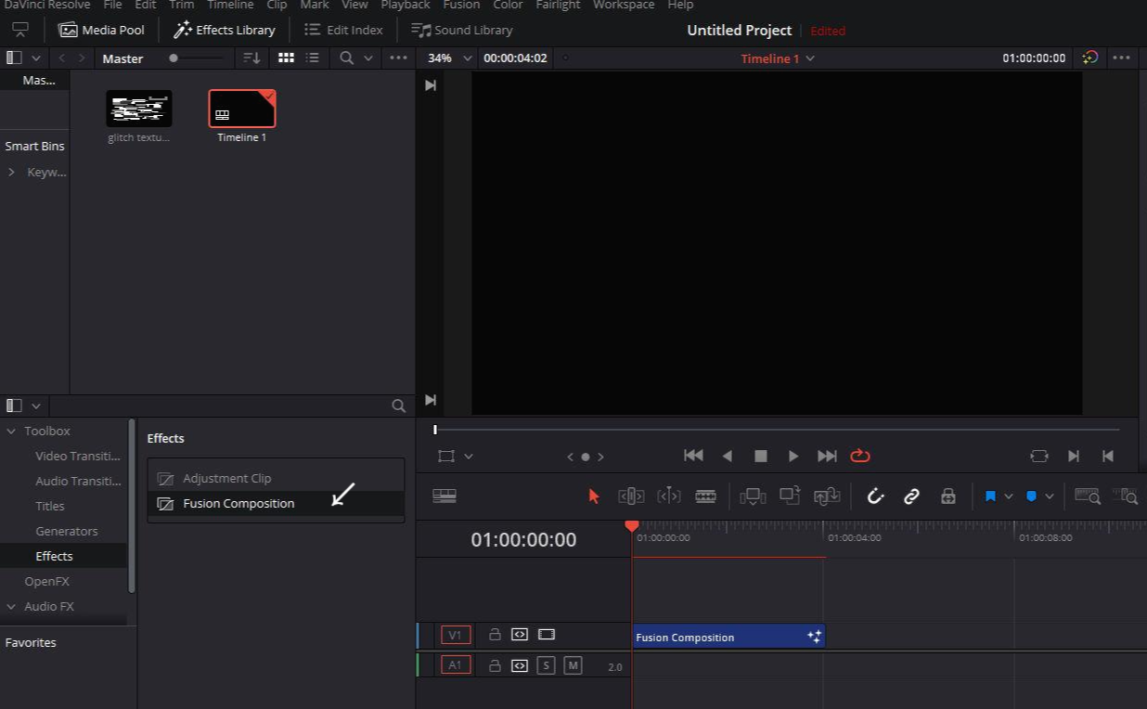This screenshot has width=1147, height=709.
Task: Disable the V1 video track
Action: tap(547, 635)
